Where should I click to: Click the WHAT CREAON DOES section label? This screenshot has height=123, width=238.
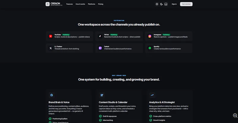(x=119, y=75)
